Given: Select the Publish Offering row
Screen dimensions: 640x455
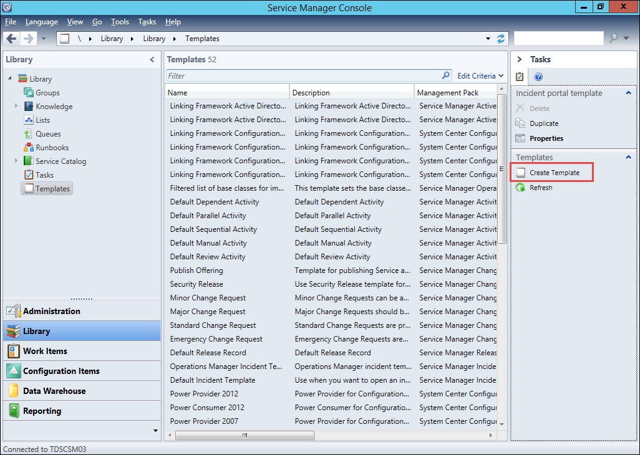Looking at the screenshot, I should (331, 271).
